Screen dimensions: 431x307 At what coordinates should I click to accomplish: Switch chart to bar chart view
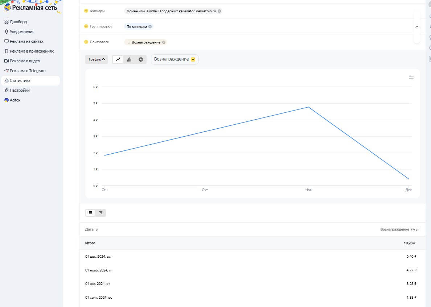click(129, 59)
